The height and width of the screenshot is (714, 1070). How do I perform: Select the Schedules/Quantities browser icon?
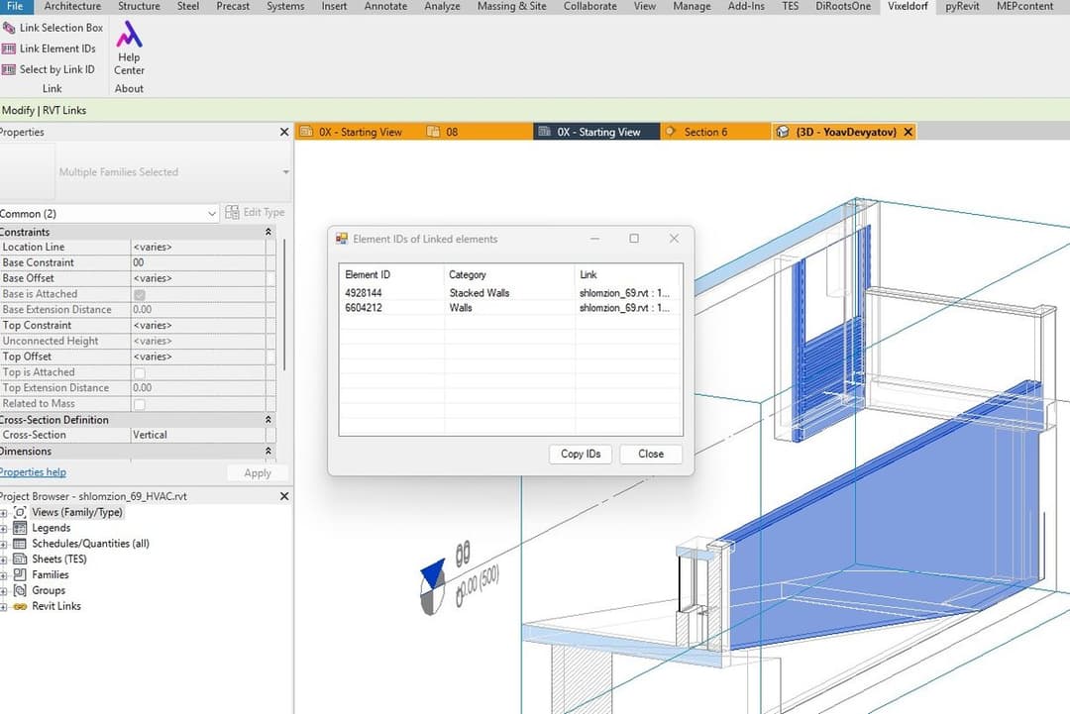coord(20,544)
